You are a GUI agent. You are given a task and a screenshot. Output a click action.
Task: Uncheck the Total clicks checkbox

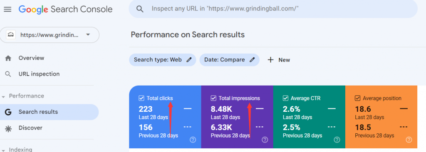pos(141,98)
